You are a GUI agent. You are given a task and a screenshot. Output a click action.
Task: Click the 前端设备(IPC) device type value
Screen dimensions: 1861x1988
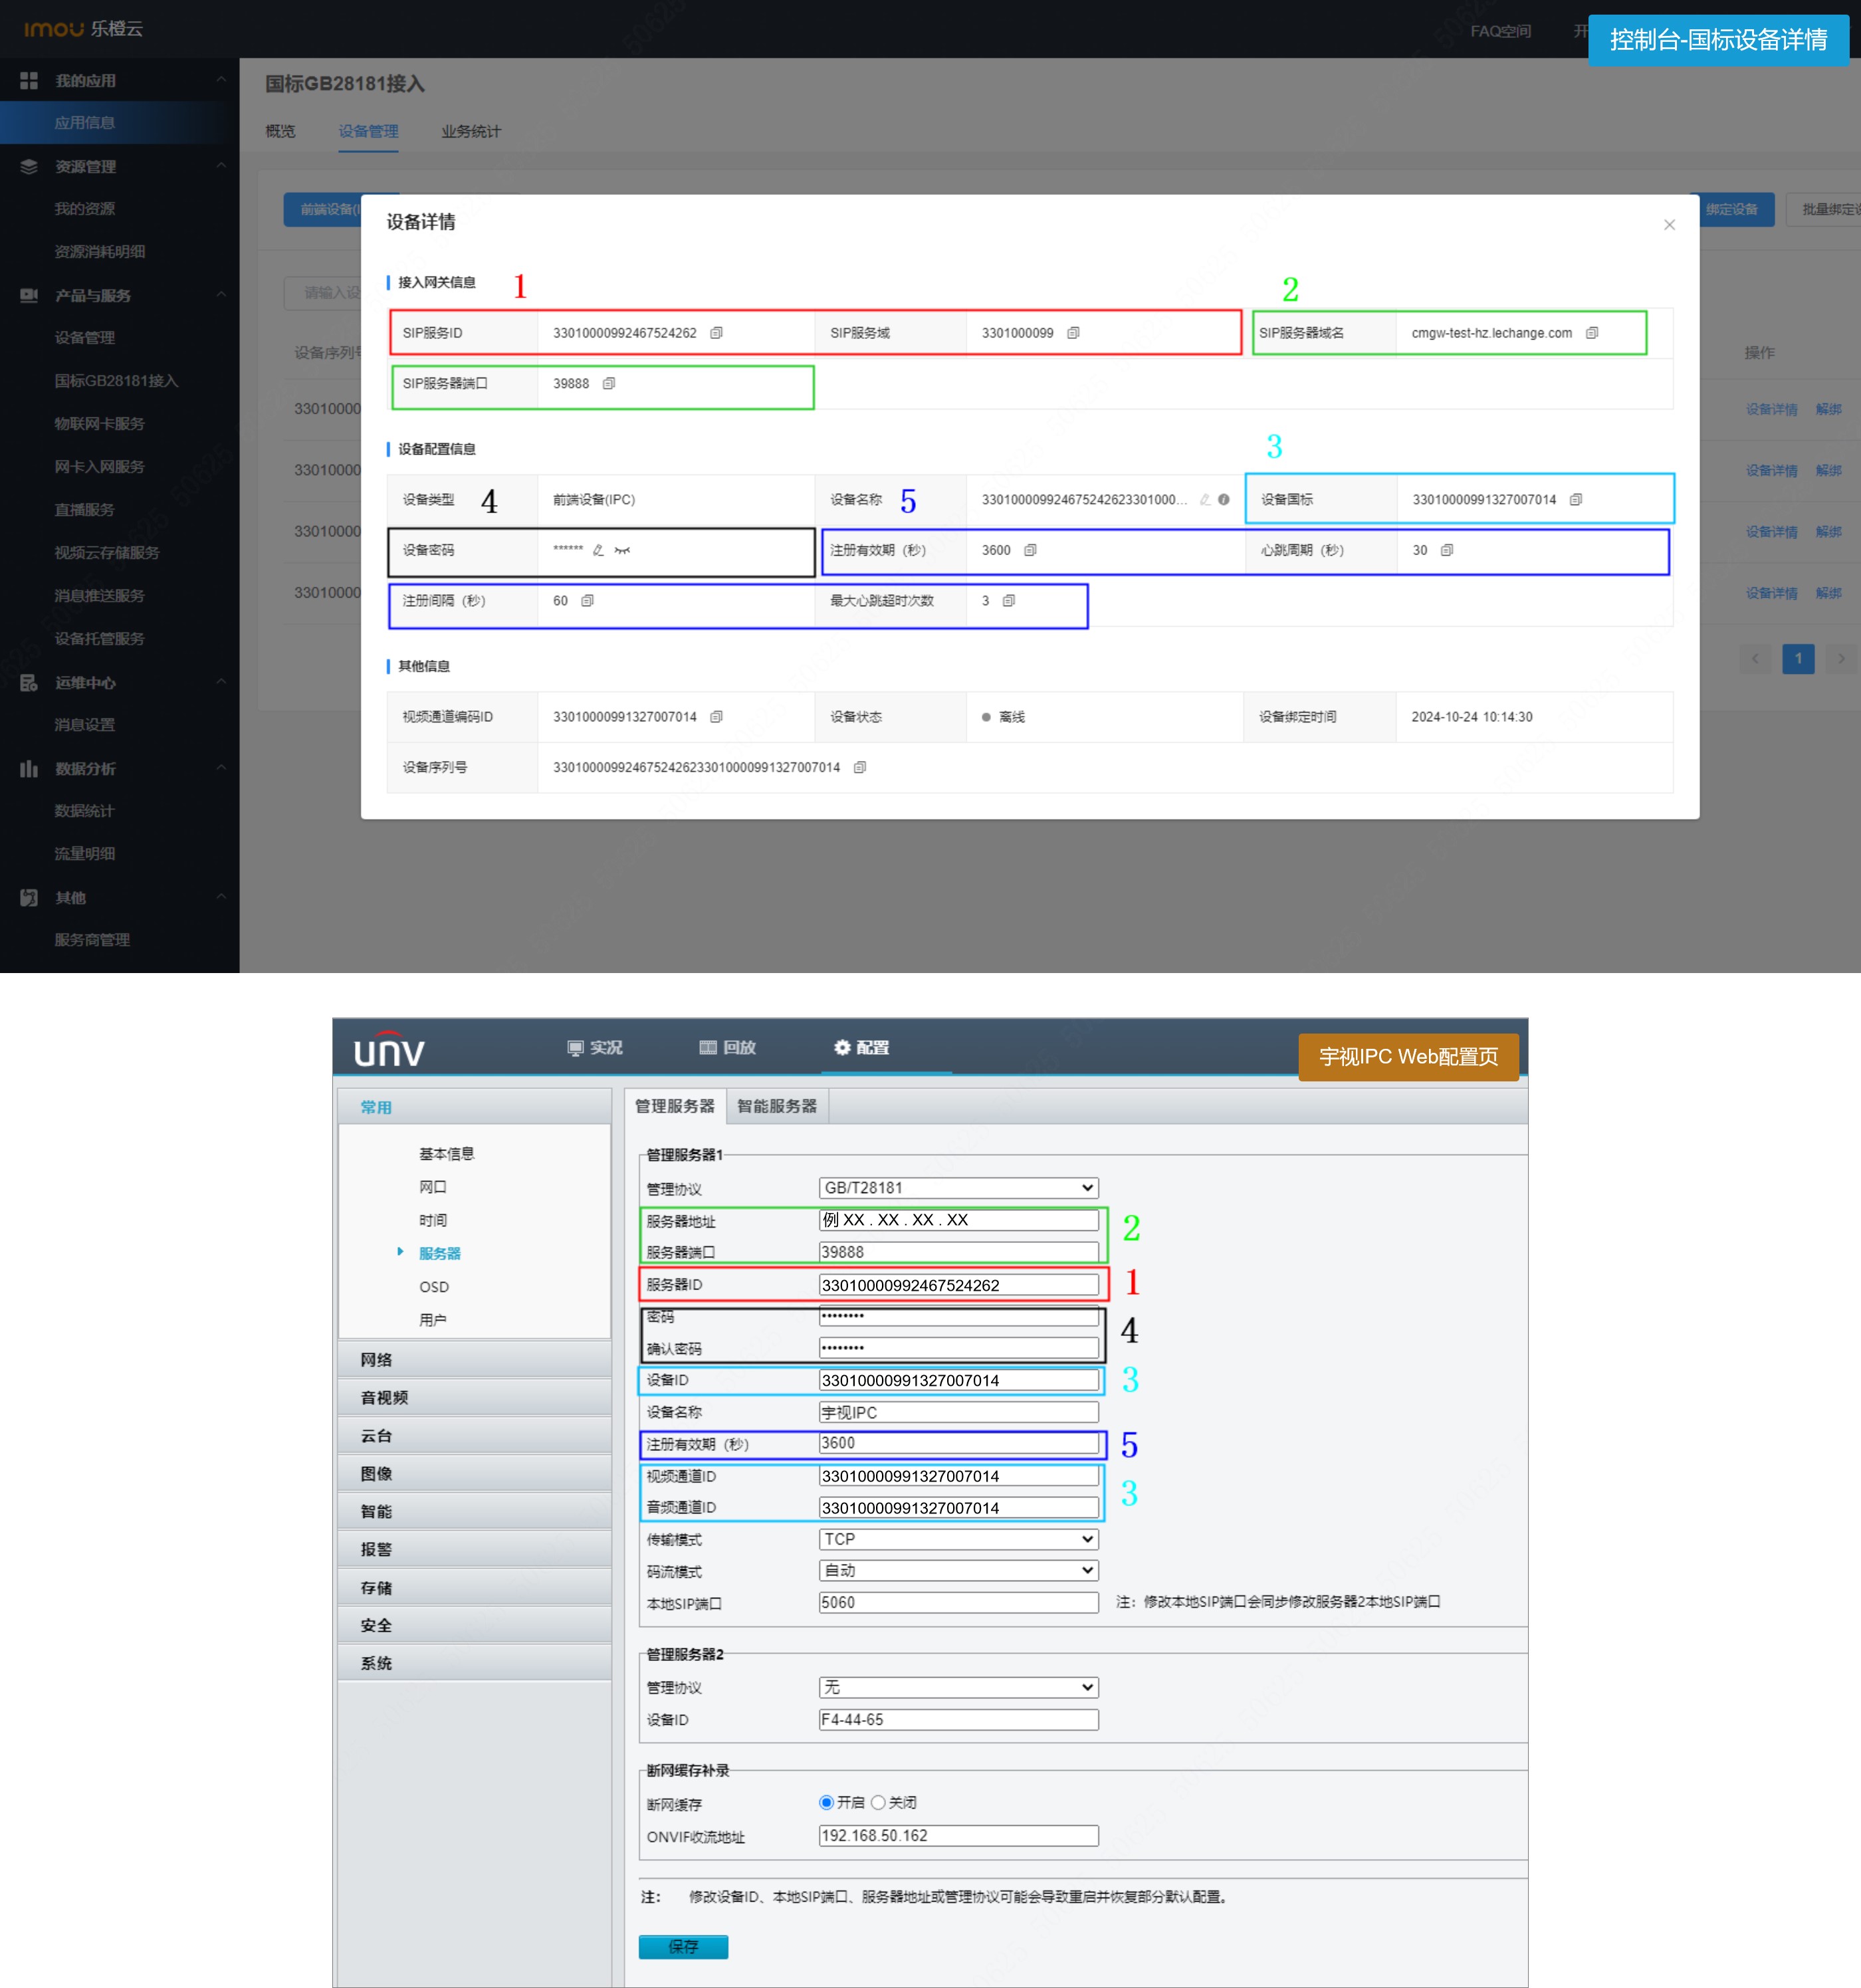click(x=594, y=500)
